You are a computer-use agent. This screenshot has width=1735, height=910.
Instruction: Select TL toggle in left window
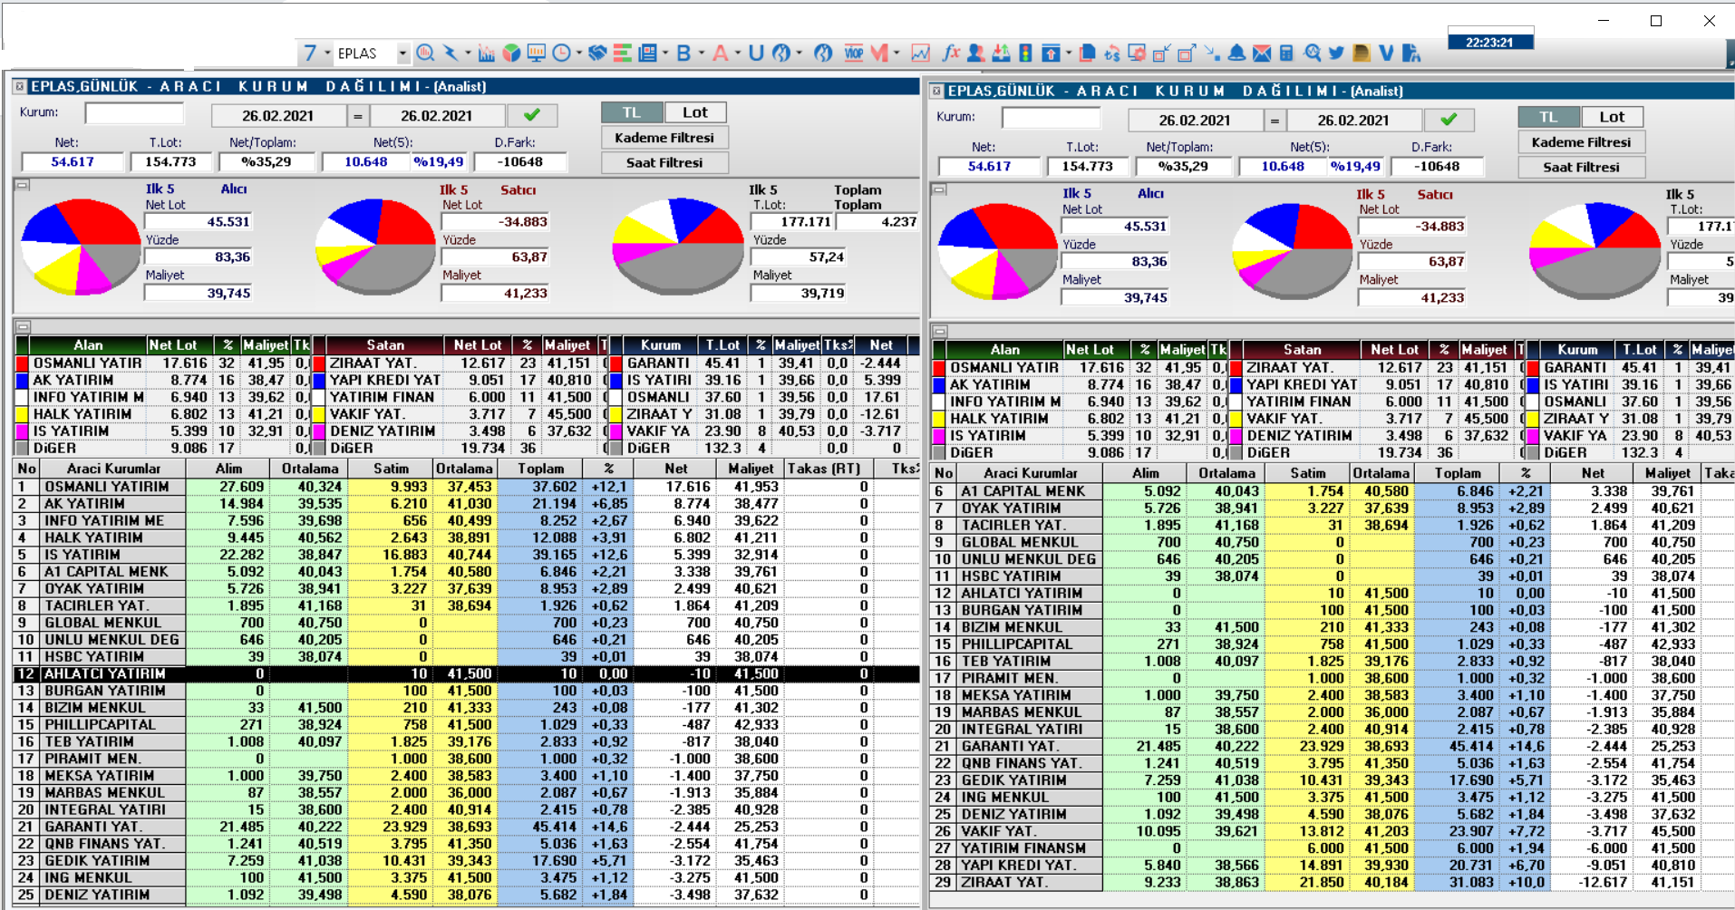632,112
